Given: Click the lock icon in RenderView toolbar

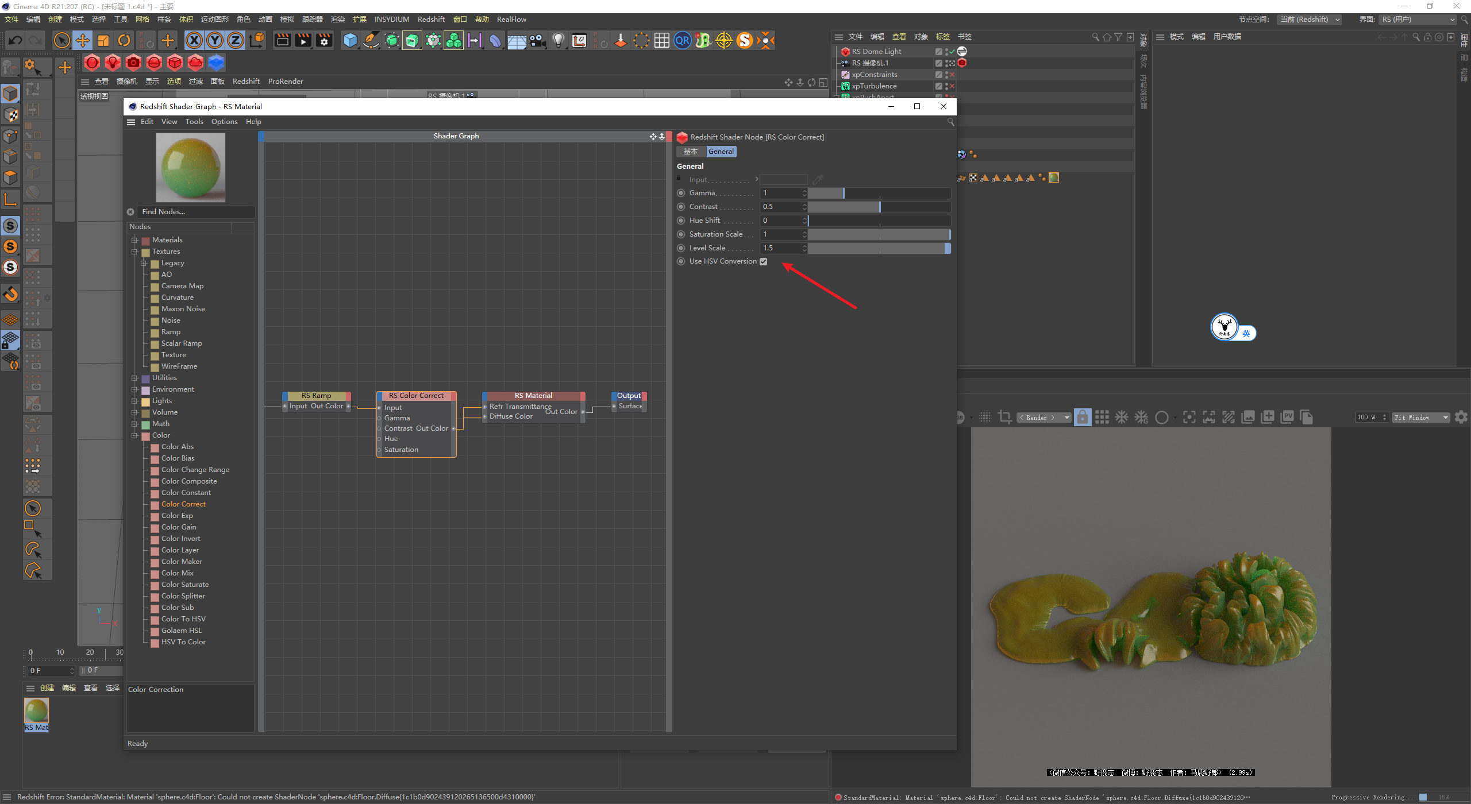Looking at the screenshot, I should point(1082,418).
